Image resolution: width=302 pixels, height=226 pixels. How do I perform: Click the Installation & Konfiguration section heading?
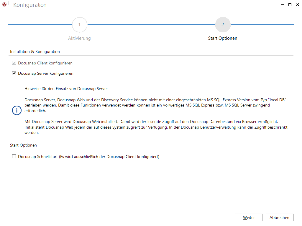pos(35,51)
